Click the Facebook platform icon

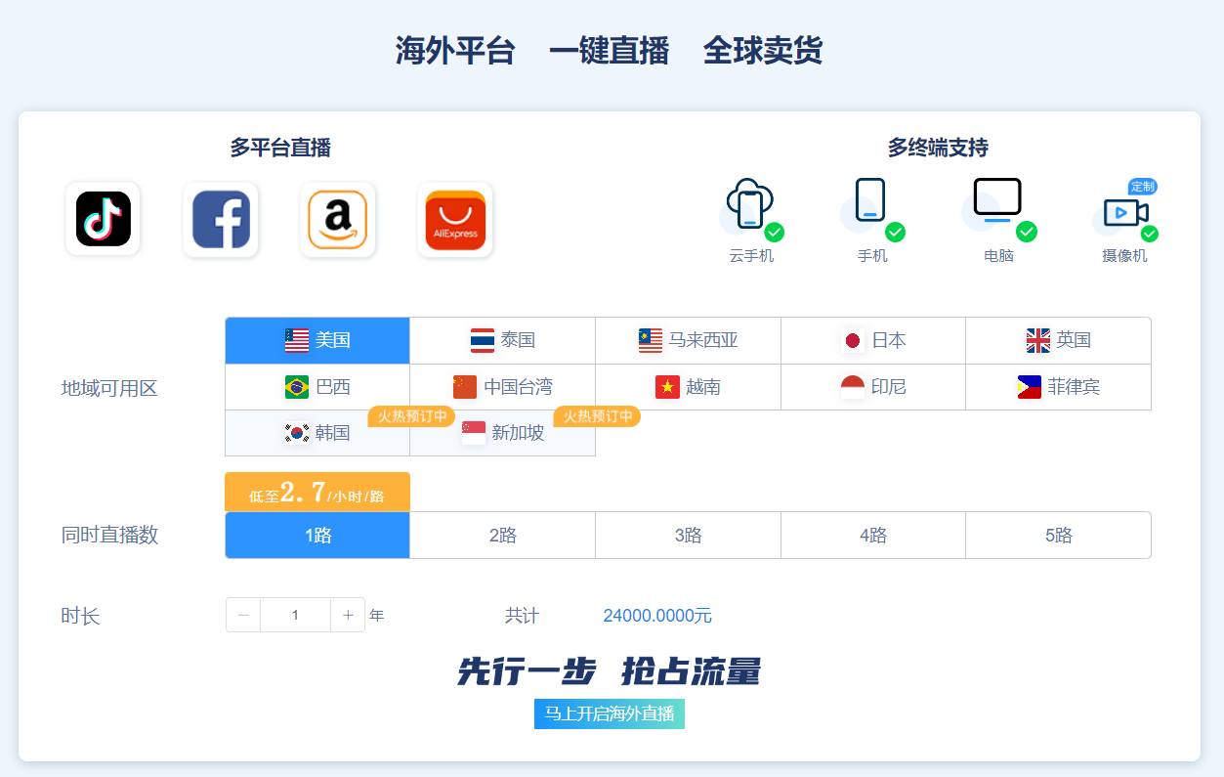click(221, 219)
